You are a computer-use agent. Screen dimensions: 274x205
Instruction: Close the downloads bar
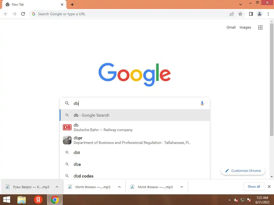(x=269, y=187)
